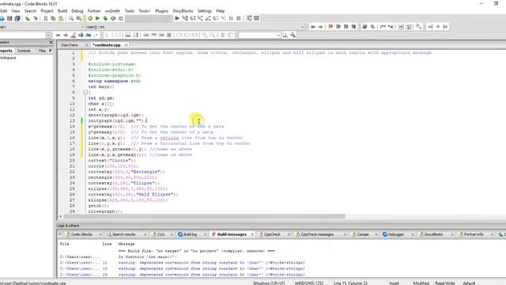Click the Redo arrow icon
506x285 pixels.
[x=35, y=19]
